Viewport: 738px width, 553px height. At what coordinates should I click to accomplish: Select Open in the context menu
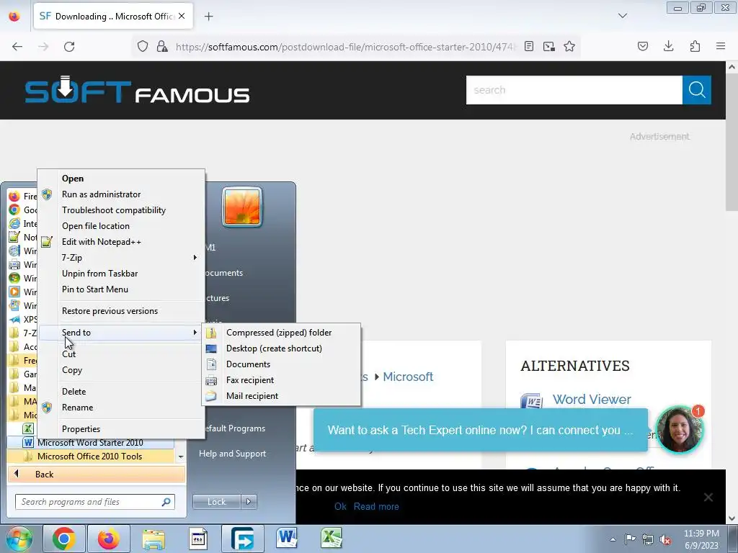click(121, 179)
